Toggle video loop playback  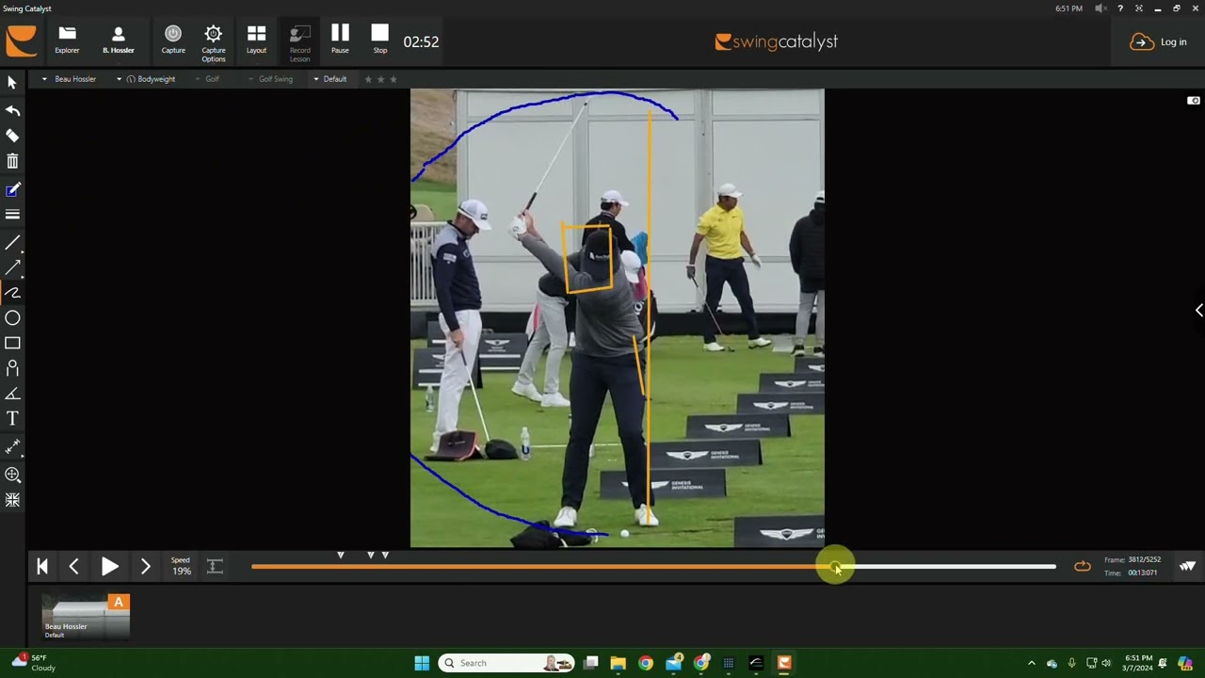pos(1082,566)
